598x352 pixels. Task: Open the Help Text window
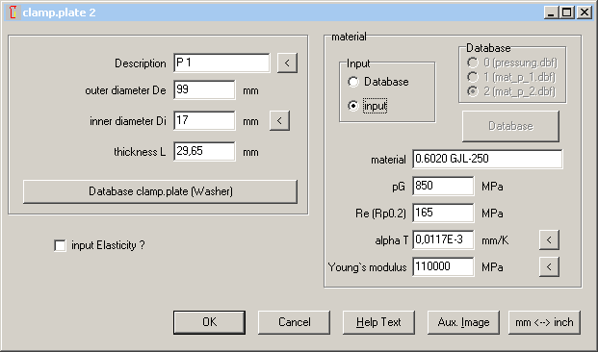click(x=378, y=322)
